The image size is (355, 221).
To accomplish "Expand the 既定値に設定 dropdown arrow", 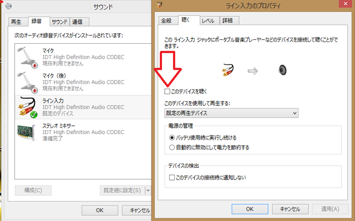I will [148, 191].
